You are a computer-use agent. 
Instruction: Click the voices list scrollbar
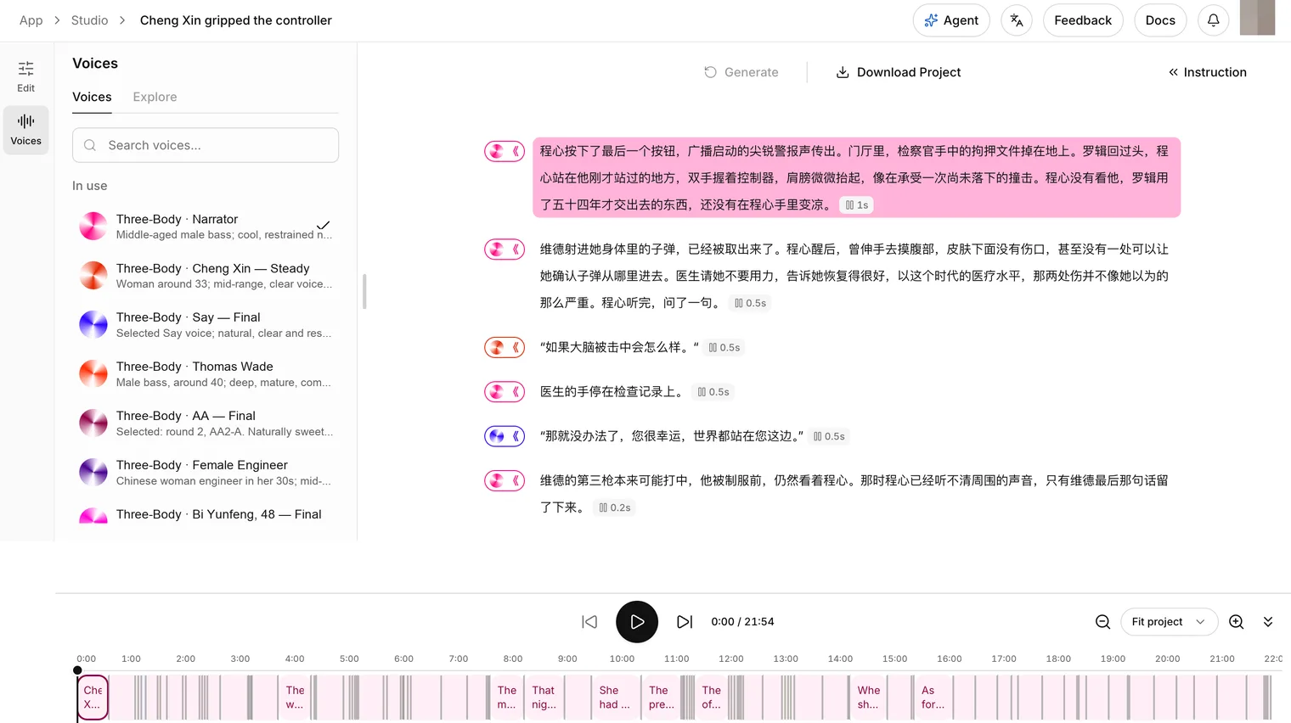pyautogui.click(x=364, y=291)
